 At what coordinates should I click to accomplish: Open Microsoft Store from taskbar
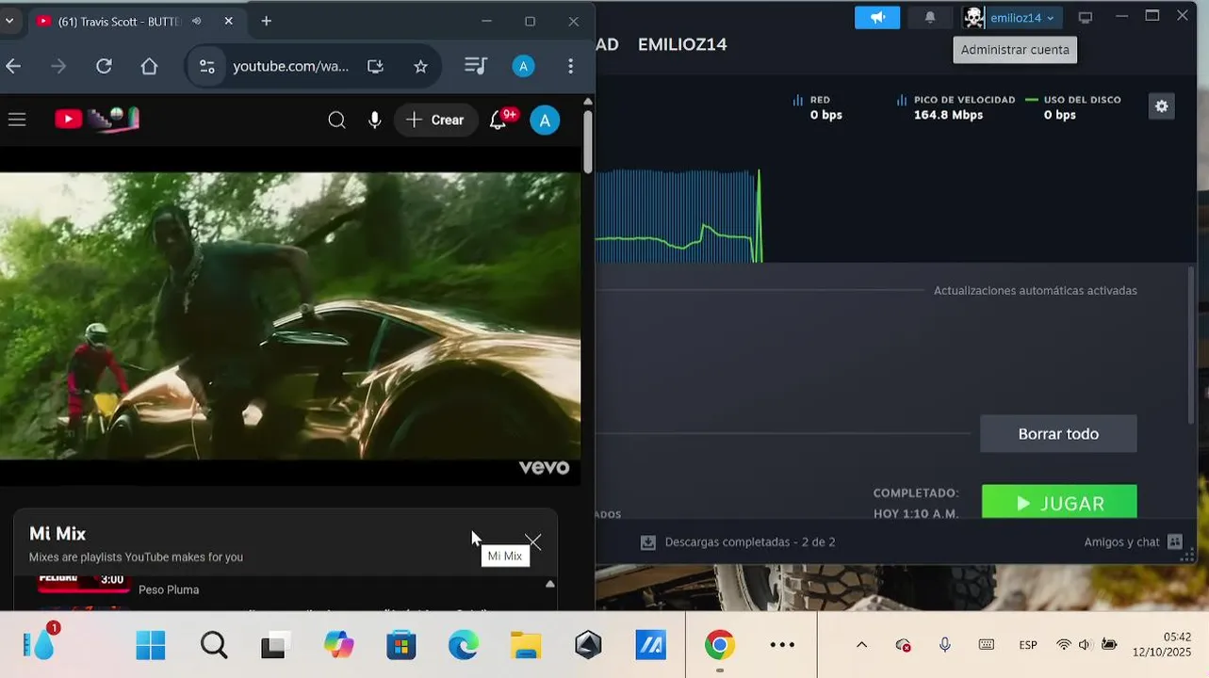click(401, 645)
